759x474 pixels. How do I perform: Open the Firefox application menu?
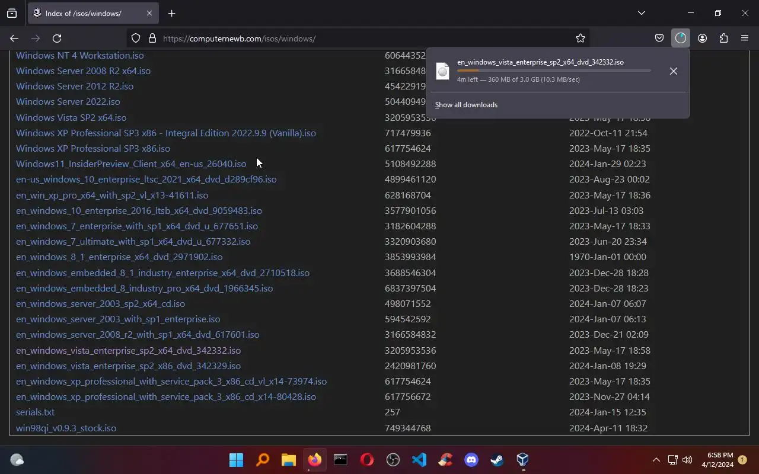pos(745,39)
